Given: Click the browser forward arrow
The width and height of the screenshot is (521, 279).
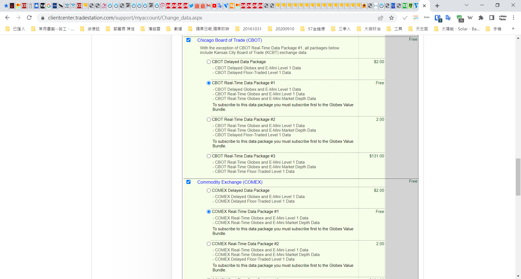Looking at the screenshot, I should [x=18, y=18].
